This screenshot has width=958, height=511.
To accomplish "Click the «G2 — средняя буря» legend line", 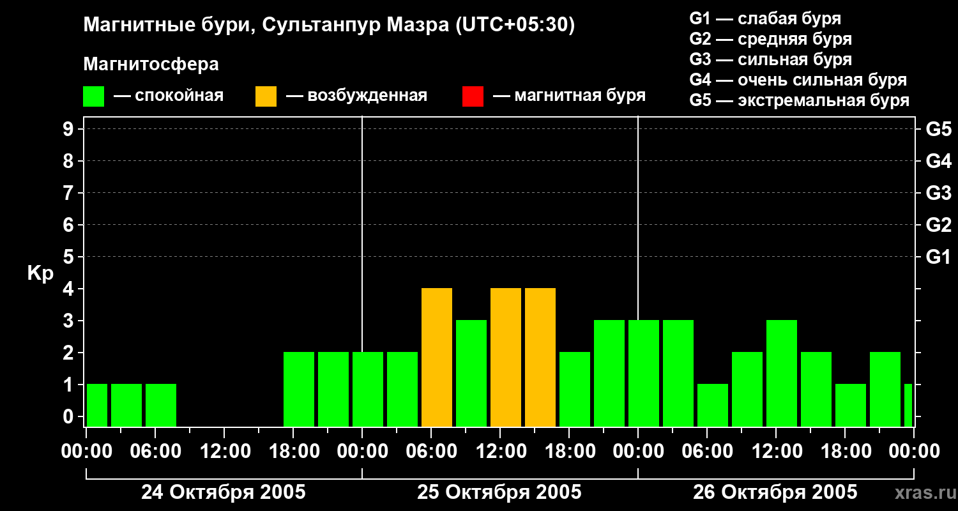I will [x=771, y=39].
